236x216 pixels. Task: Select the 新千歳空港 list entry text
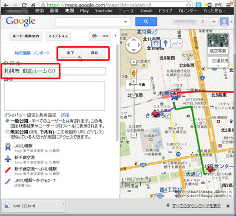25,158
